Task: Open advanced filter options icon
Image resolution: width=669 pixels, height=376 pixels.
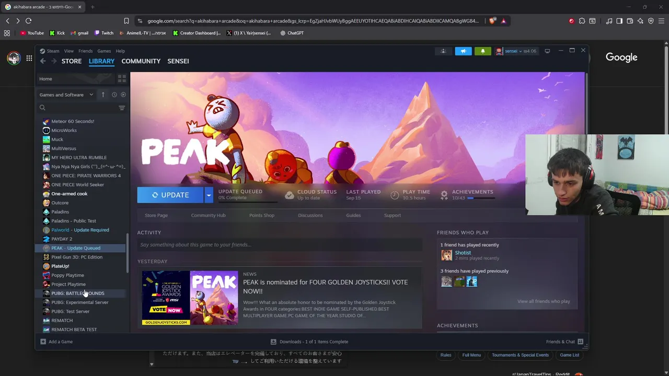Action: coord(122,108)
